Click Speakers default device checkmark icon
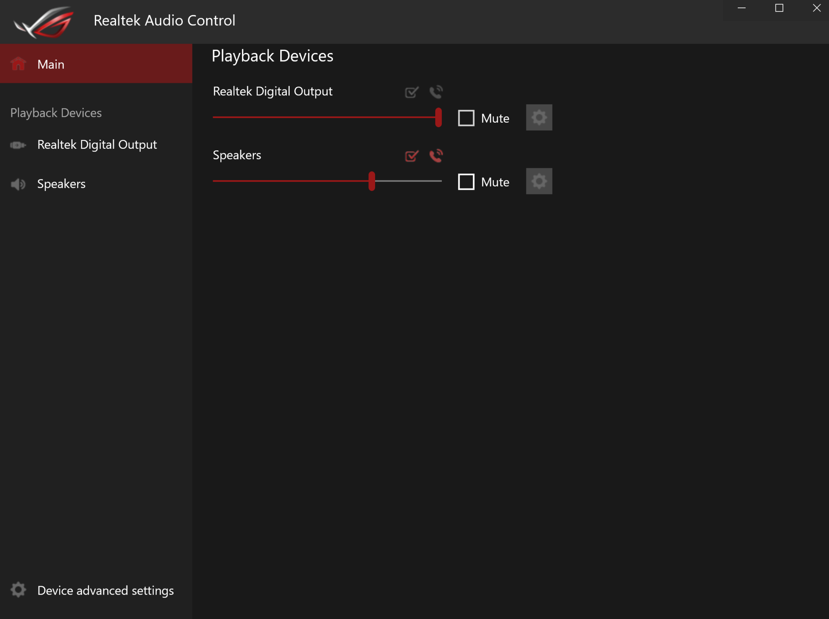The image size is (829, 619). coord(411,156)
